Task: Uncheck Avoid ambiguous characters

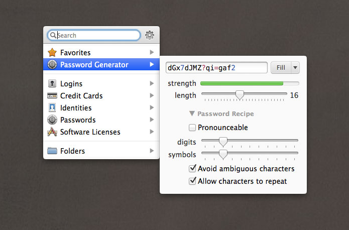Action: (x=192, y=169)
